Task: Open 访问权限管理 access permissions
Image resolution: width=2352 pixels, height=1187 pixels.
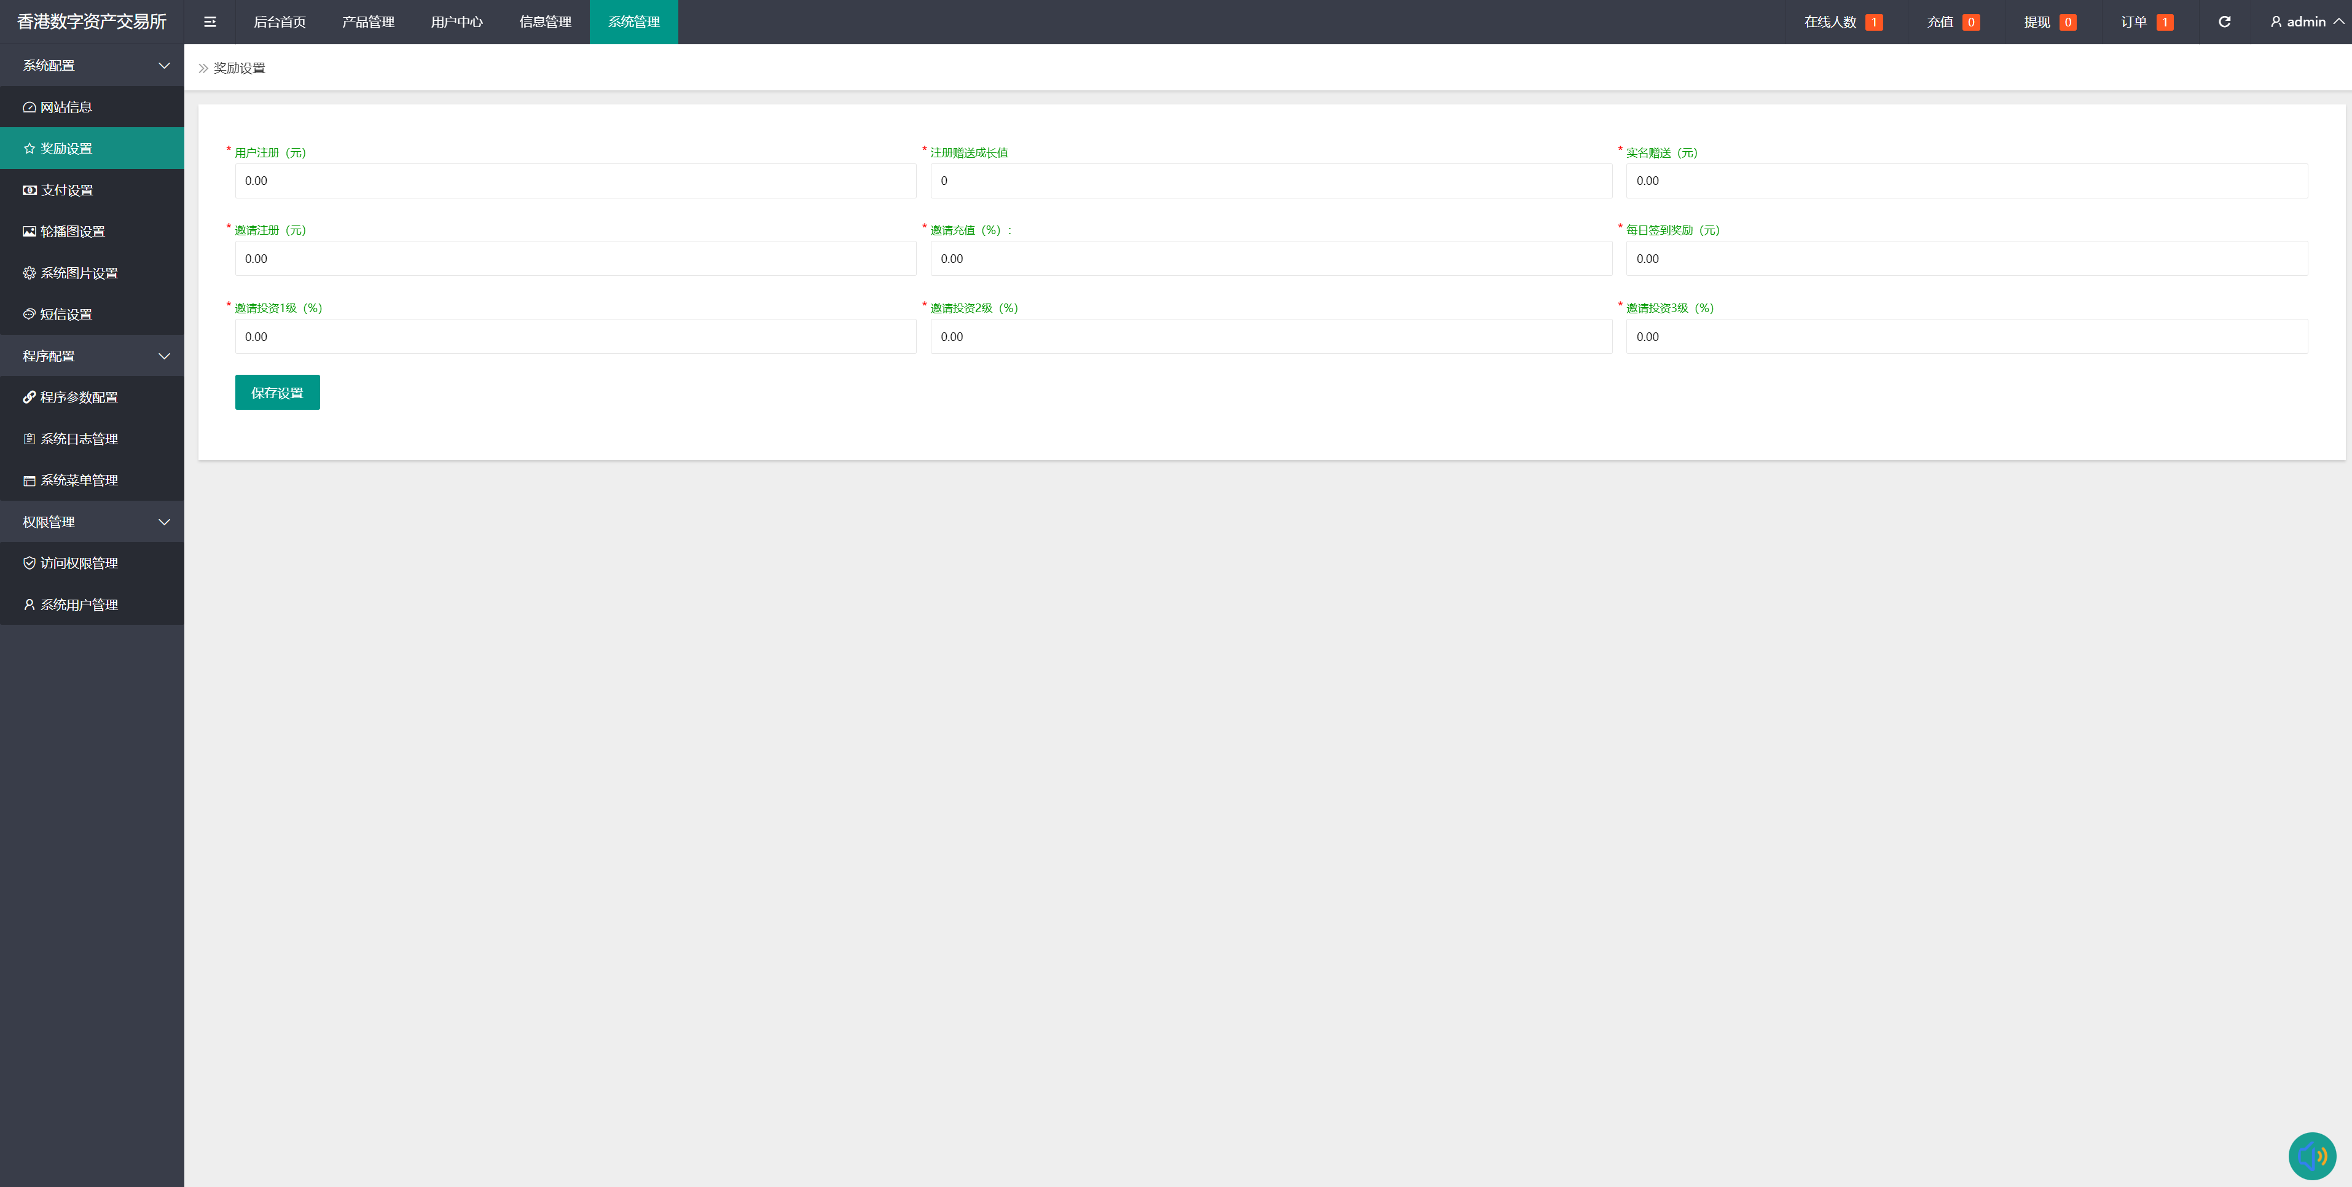Action: tap(79, 563)
